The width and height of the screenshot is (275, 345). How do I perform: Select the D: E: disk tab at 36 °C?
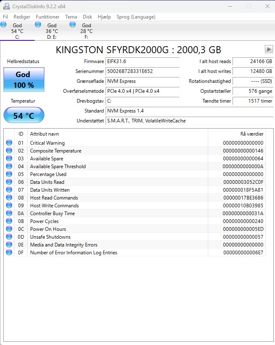tap(52, 31)
